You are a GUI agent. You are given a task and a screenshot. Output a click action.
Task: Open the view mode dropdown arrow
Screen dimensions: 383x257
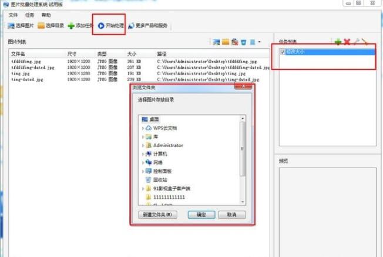pos(259,42)
